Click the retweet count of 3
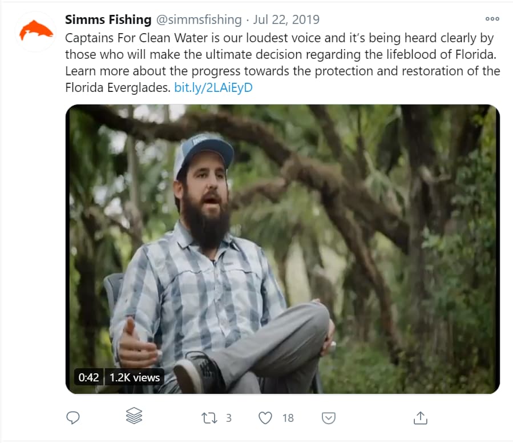 click(228, 418)
